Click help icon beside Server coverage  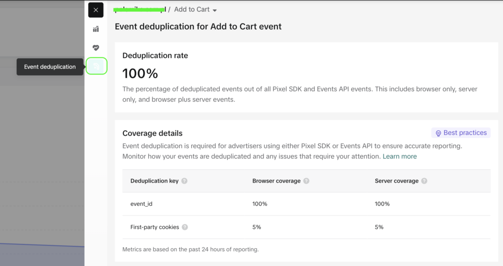point(424,181)
